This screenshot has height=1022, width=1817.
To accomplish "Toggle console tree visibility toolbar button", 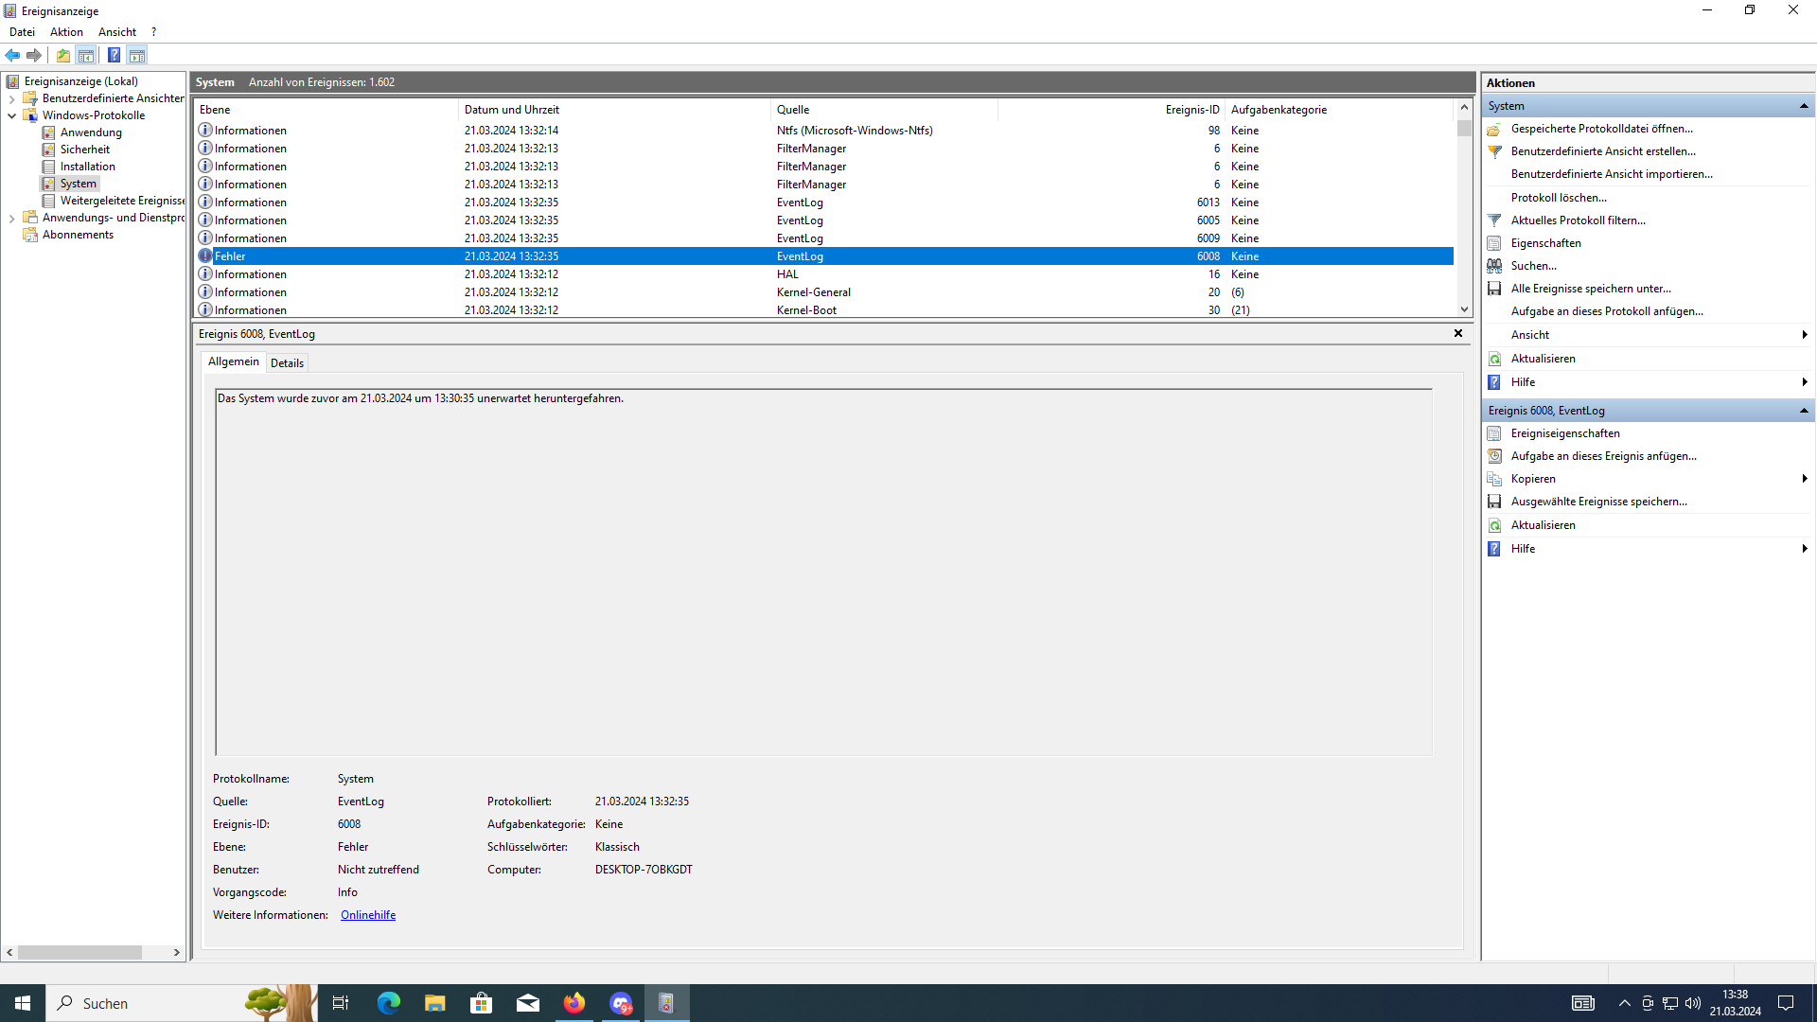I will click(x=86, y=55).
